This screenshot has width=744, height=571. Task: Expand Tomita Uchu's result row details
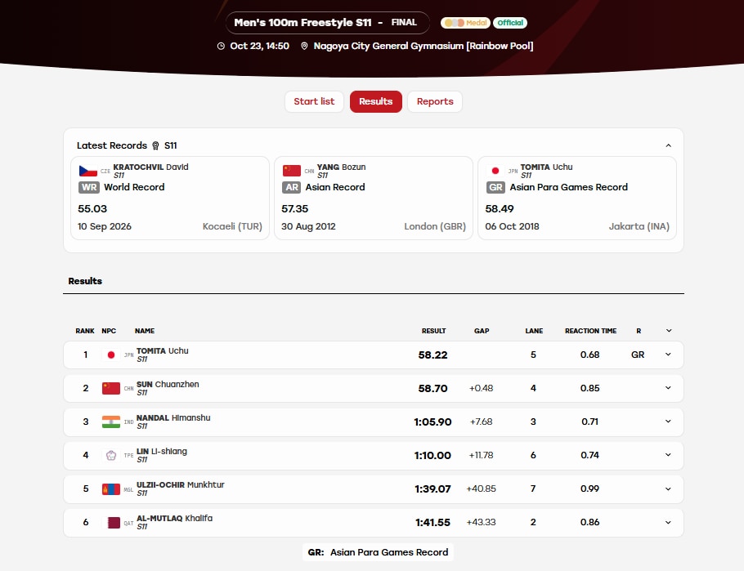point(668,355)
